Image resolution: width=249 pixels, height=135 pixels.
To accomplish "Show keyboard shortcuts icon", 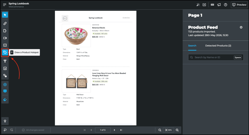I will click(212, 5).
